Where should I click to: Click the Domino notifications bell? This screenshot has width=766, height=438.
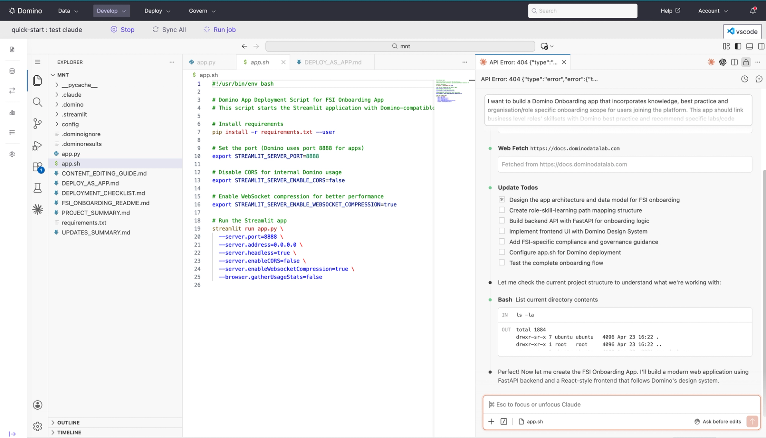pyautogui.click(x=753, y=11)
